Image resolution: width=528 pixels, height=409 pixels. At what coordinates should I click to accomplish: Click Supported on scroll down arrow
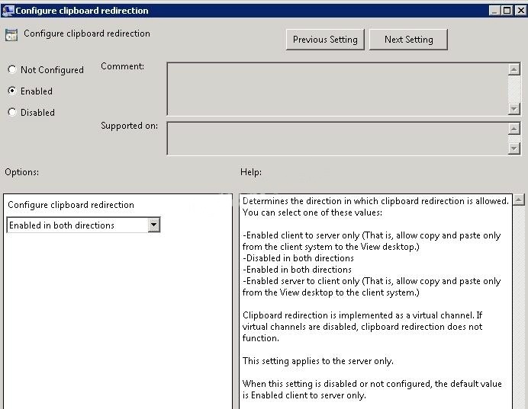point(514,149)
